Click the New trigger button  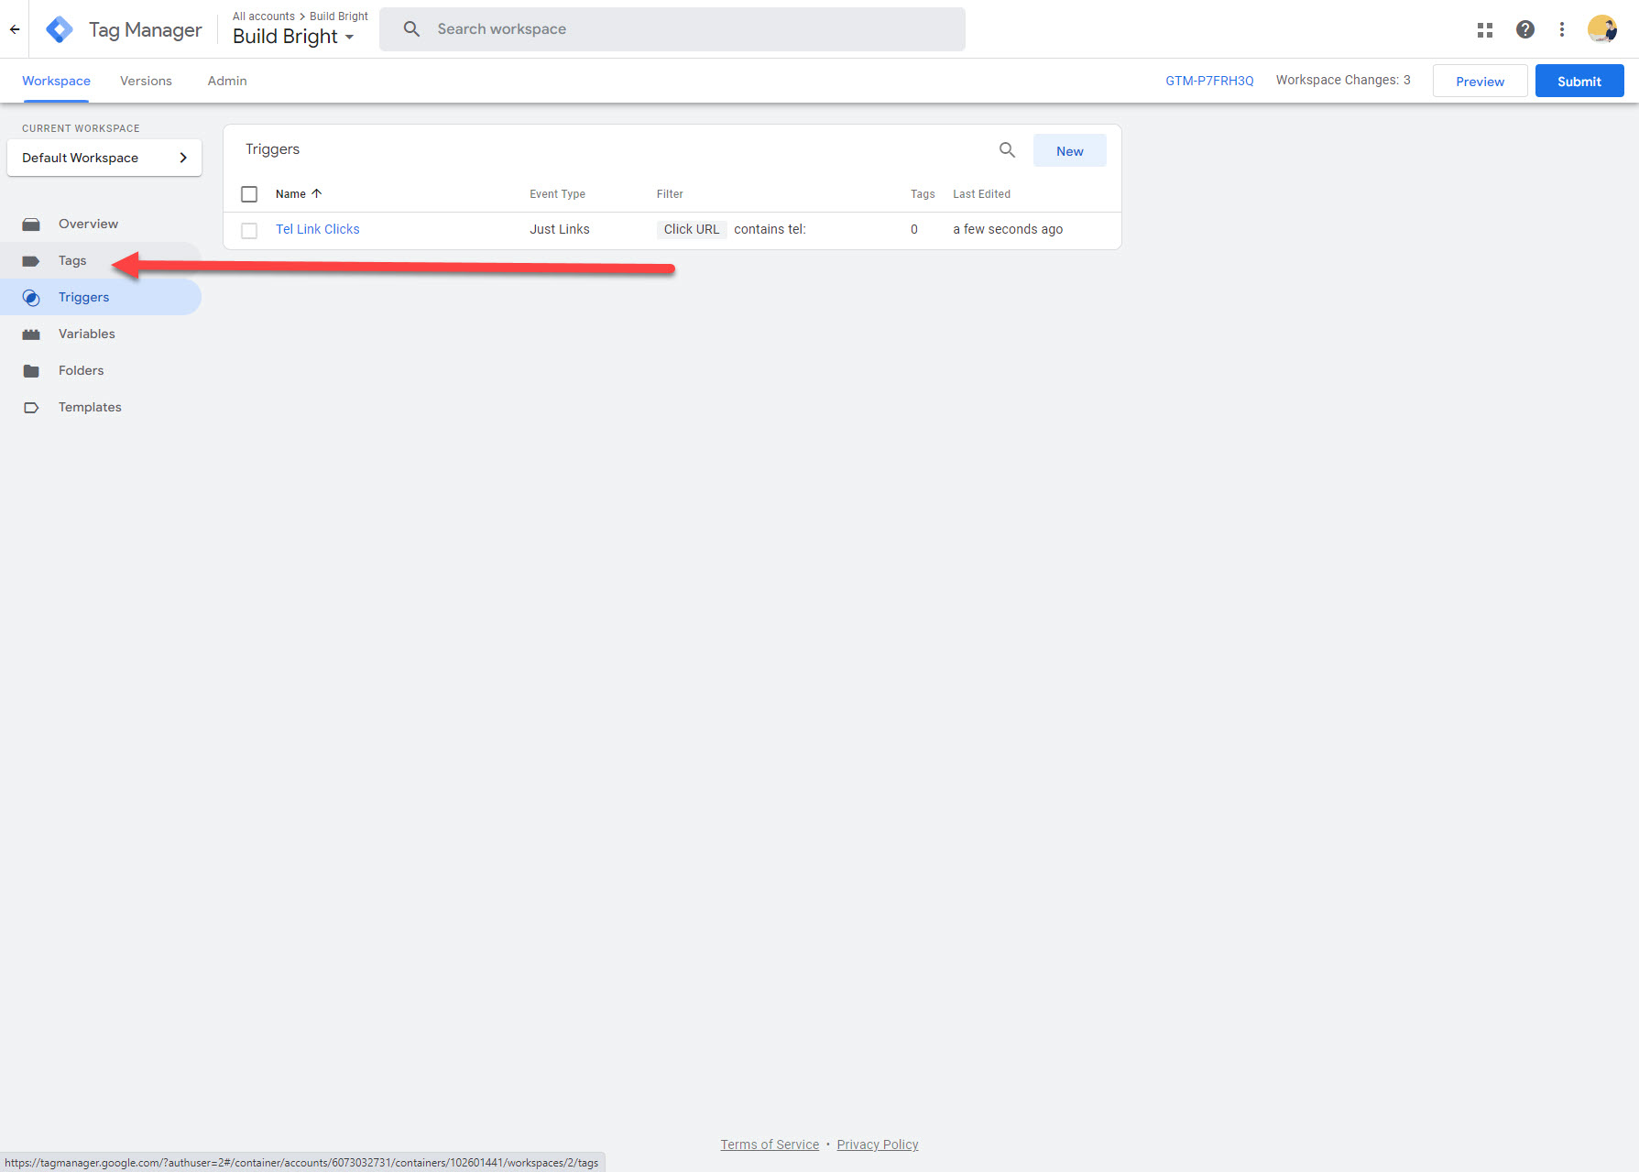[1069, 151]
